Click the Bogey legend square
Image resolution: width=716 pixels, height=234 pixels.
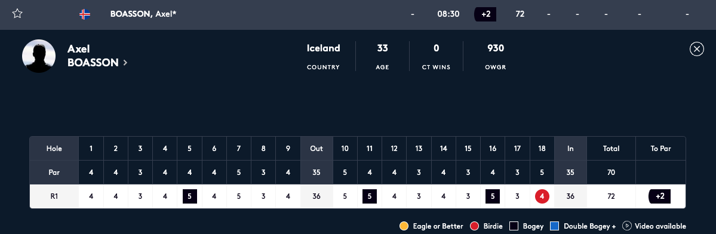514,226
